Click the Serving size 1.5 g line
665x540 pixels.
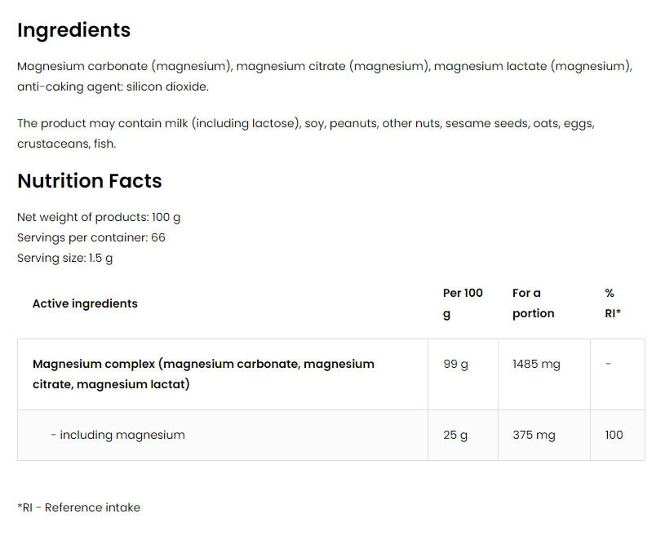click(x=65, y=258)
